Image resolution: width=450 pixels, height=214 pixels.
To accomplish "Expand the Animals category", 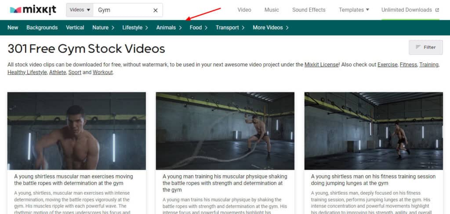I will coord(169,28).
